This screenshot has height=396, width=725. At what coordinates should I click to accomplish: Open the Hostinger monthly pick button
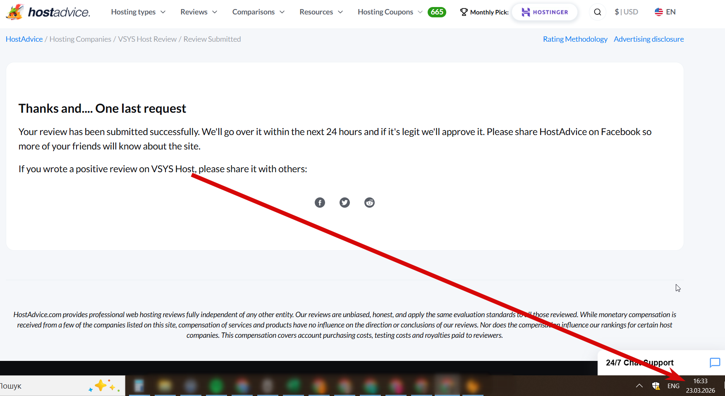(545, 12)
